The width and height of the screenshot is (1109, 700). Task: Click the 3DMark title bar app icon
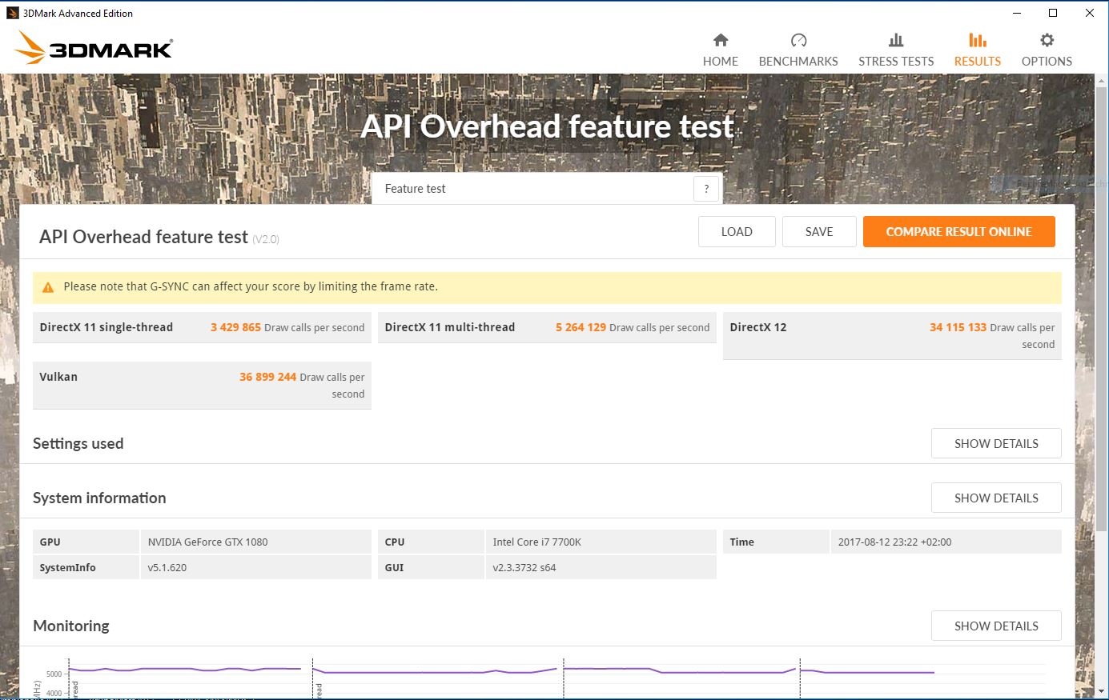click(13, 13)
